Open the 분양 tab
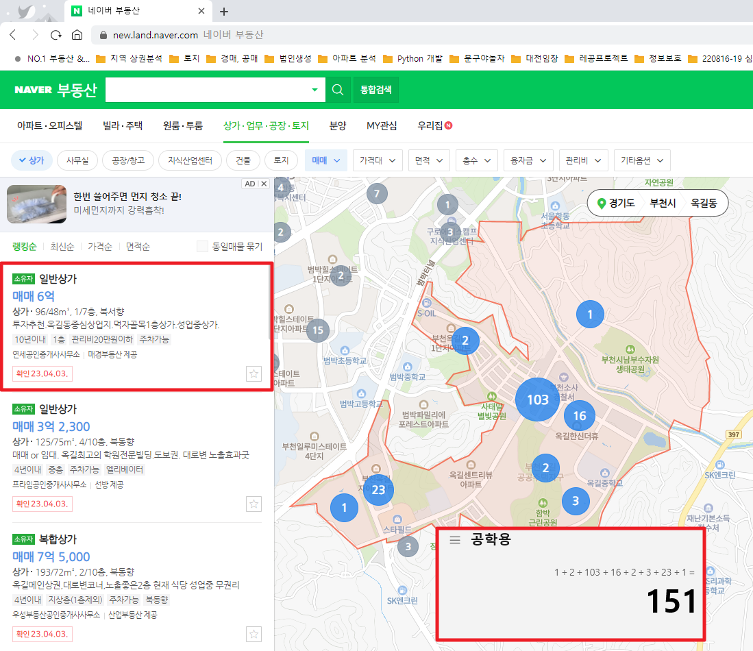Screen dimensions: 753x651 [x=338, y=126]
